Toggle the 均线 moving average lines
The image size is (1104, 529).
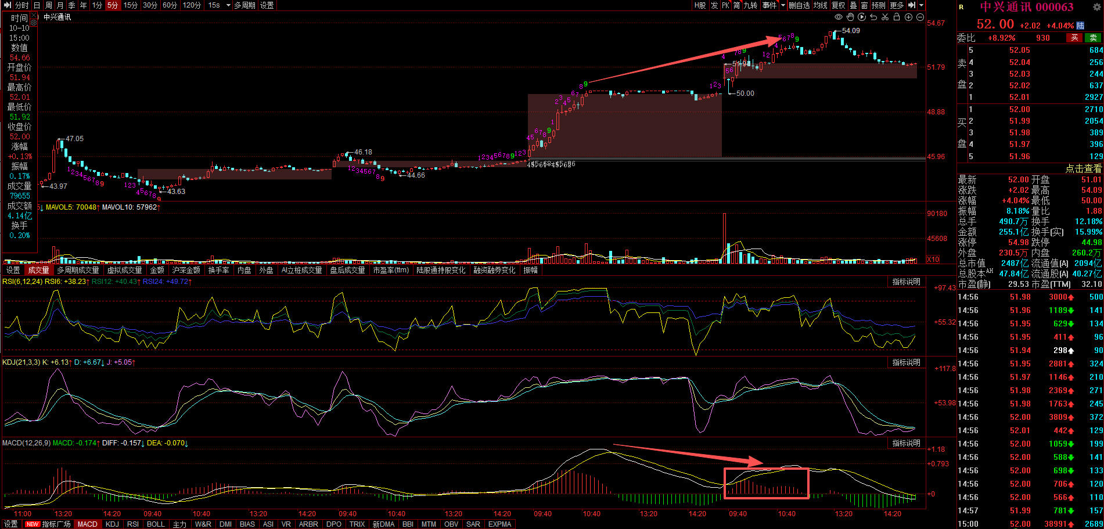coord(820,5)
